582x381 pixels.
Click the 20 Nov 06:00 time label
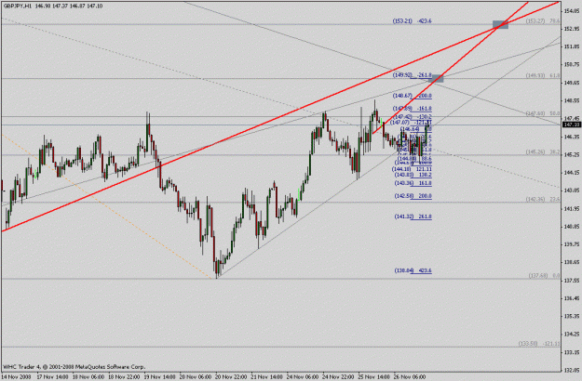(x=196, y=376)
